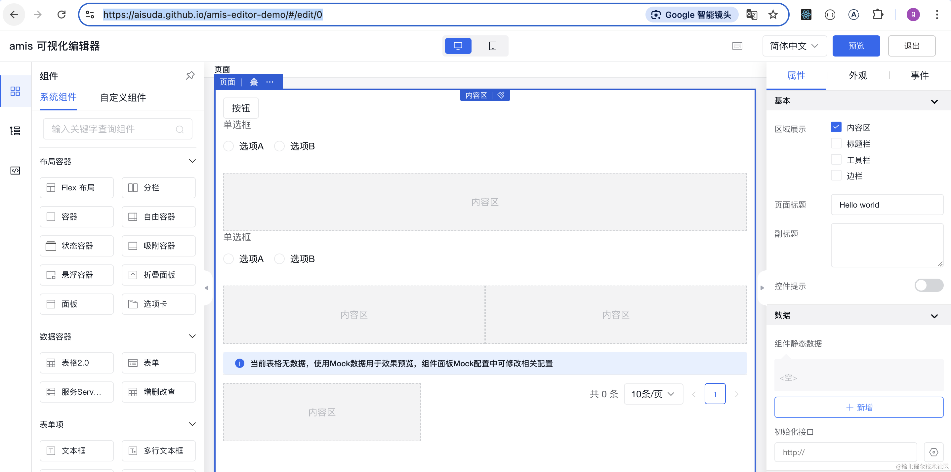This screenshot has width=951, height=472.
Task: Switch to the 外观 tab
Action: pyautogui.click(x=858, y=76)
